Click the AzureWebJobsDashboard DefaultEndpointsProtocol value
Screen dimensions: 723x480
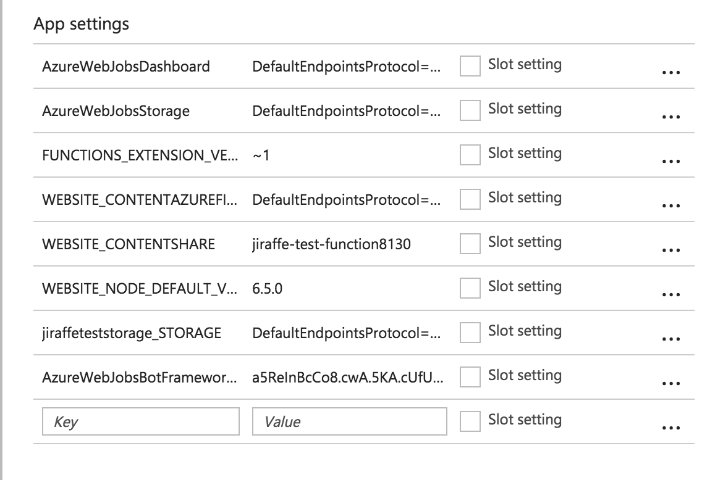pos(346,67)
